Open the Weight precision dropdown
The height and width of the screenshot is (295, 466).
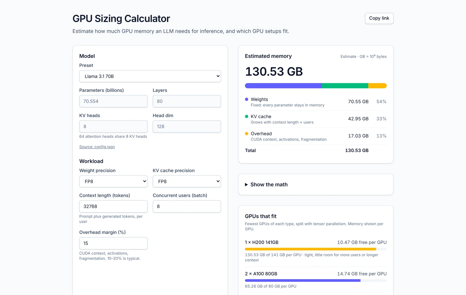[113, 181]
